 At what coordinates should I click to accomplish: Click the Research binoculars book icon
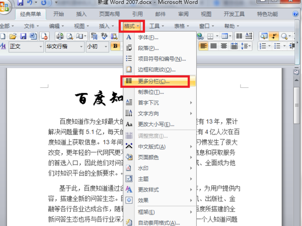(x=114, y=36)
